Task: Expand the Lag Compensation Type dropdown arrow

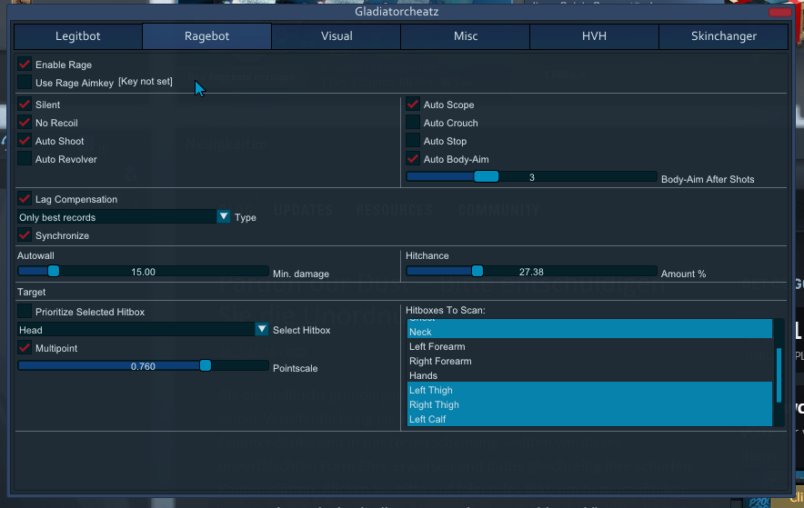Action: [224, 216]
